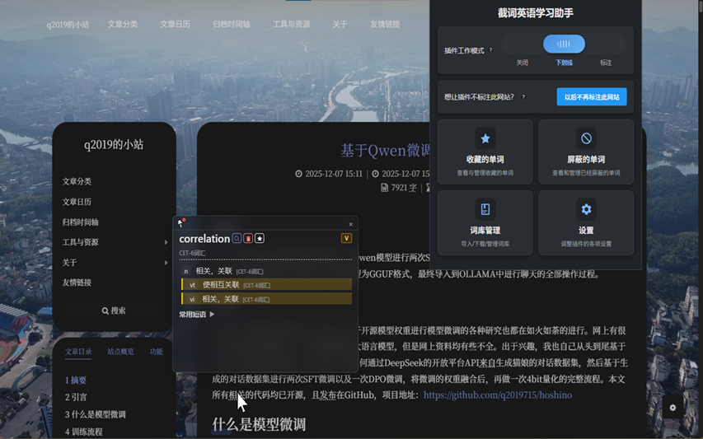Viewport: 703px width, 439px height.
Task: Expand the 常用短语 section
Action: [197, 315]
